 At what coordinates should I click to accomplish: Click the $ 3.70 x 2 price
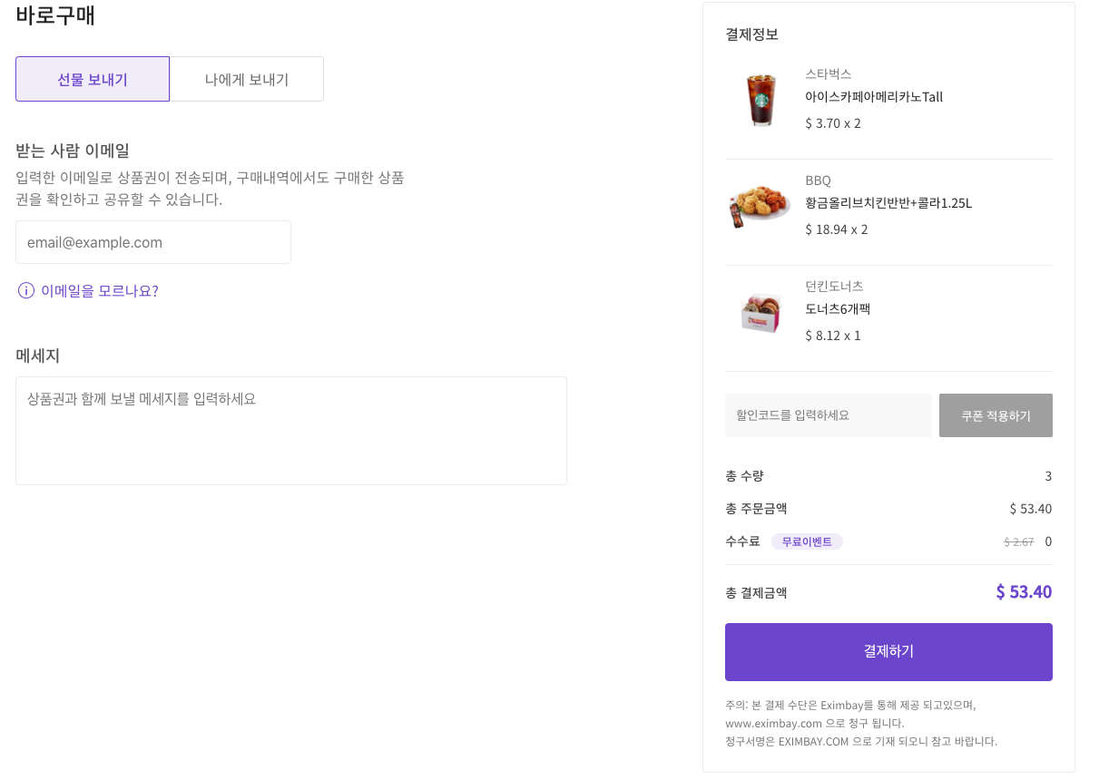(833, 123)
